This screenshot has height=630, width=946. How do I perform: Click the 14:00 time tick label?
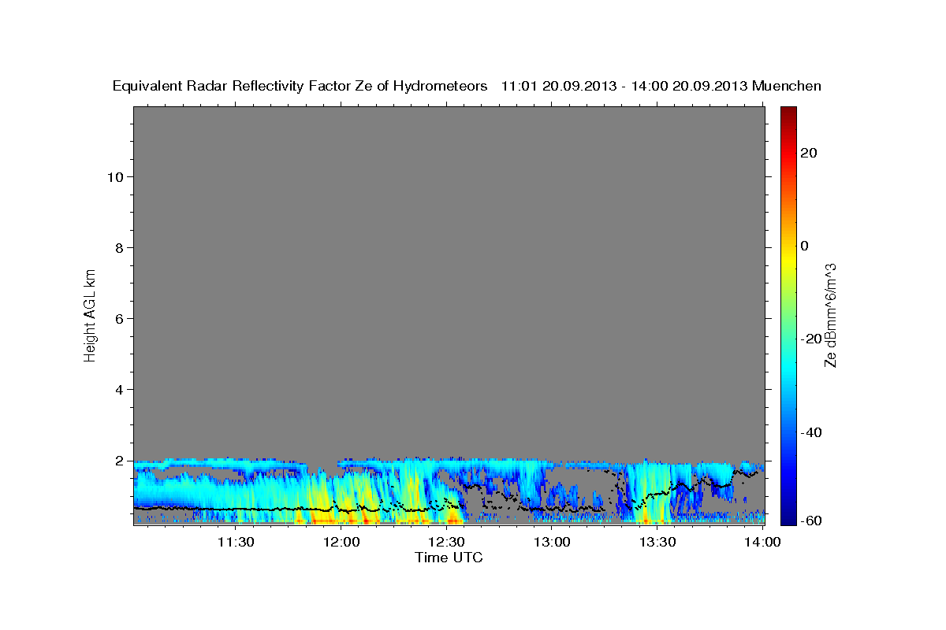click(x=762, y=542)
